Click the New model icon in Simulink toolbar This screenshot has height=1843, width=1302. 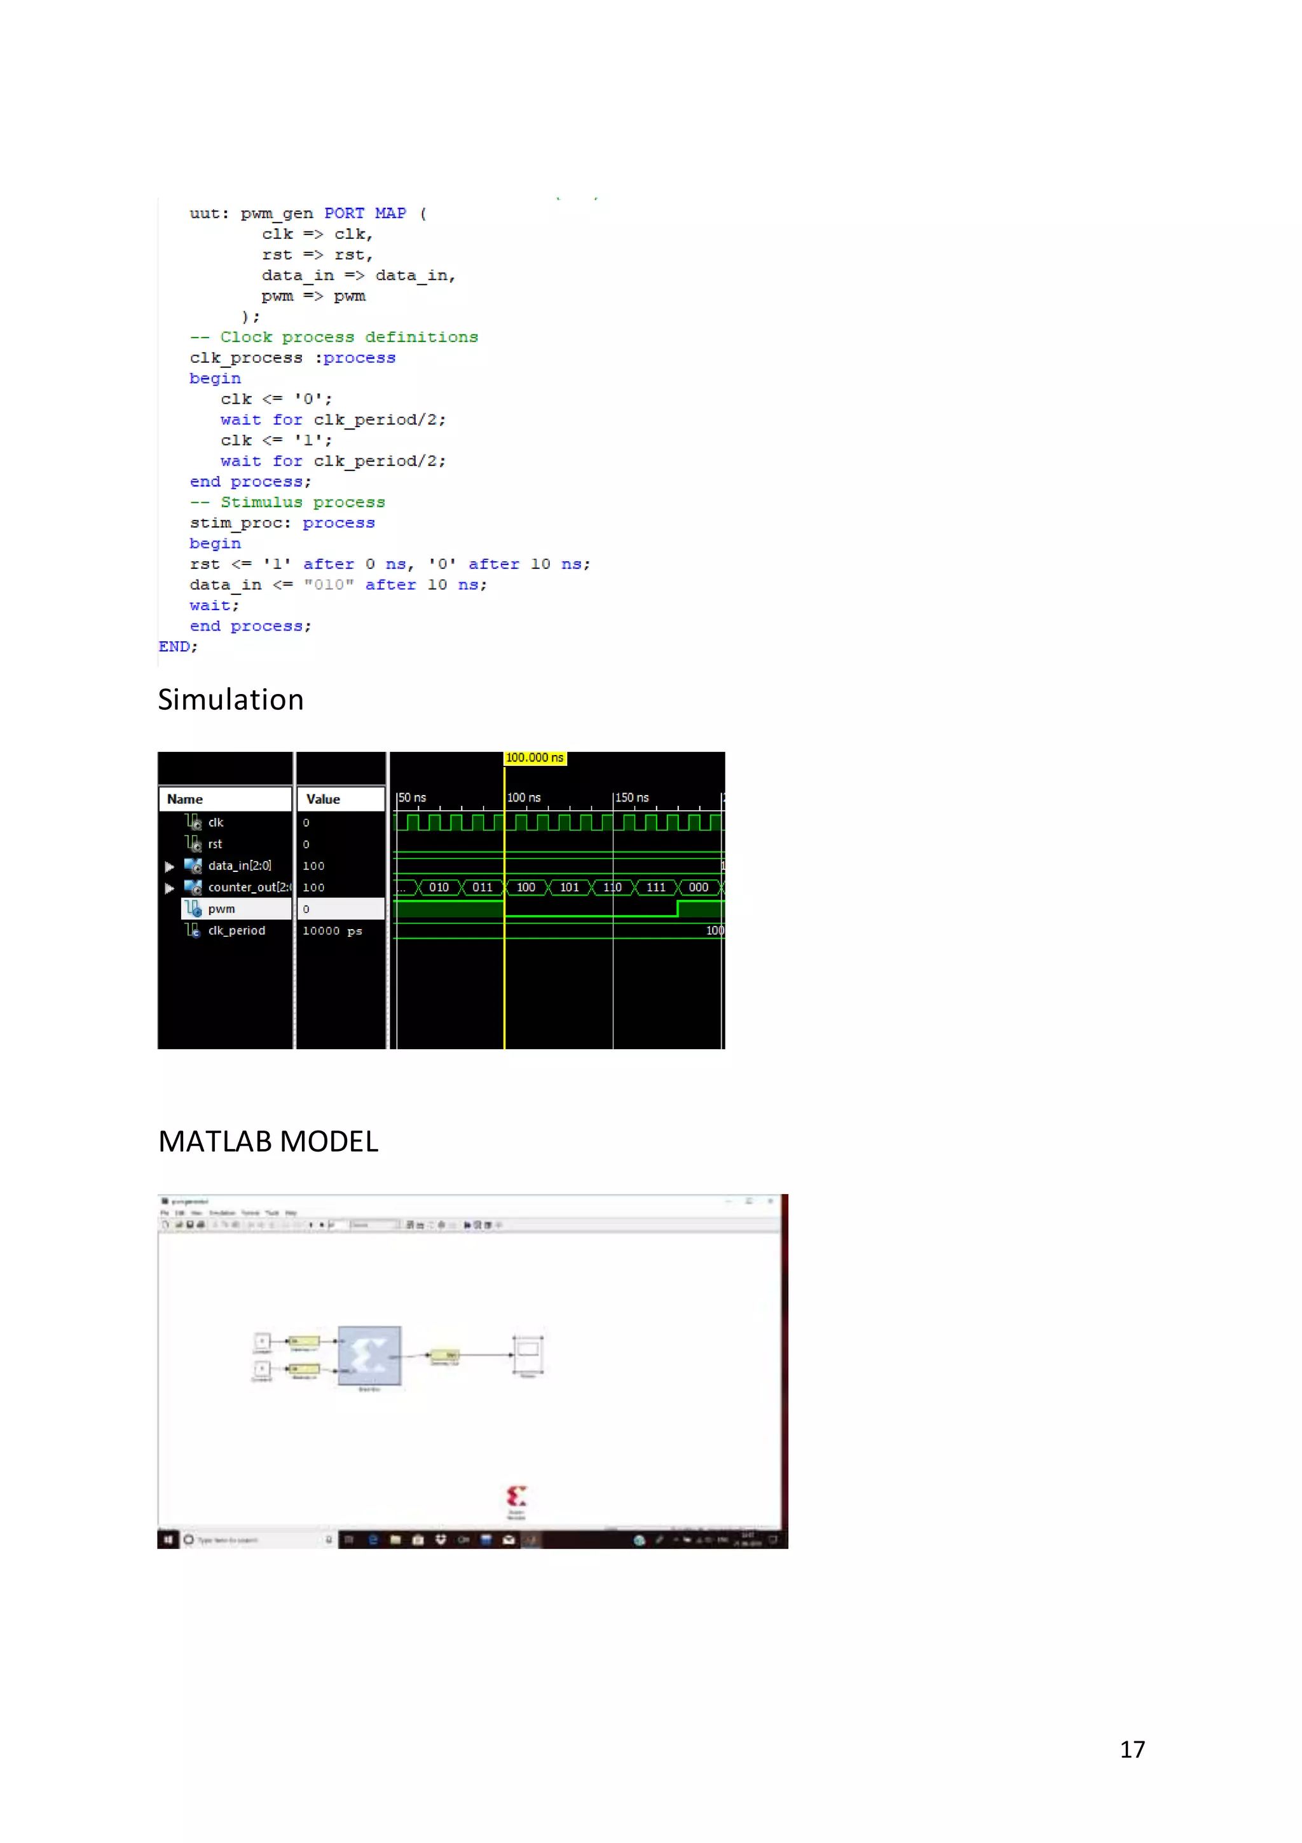[x=167, y=1225]
